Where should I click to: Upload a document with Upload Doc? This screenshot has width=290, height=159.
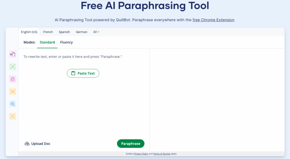pyautogui.click(x=38, y=143)
